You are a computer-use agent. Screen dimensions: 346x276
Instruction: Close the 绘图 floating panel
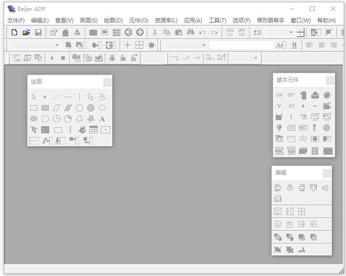(x=106, y=83)
